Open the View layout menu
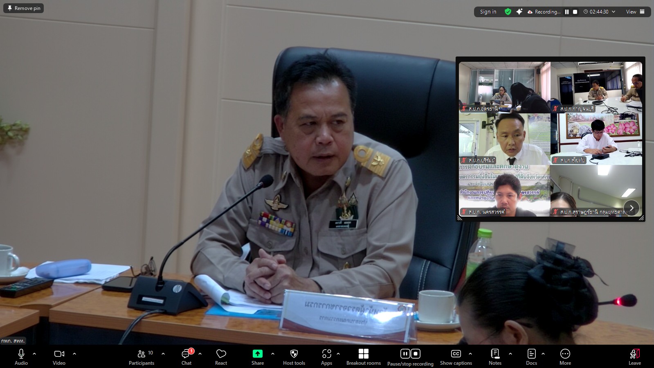The image size is (654, 368). tap(635, 12)
